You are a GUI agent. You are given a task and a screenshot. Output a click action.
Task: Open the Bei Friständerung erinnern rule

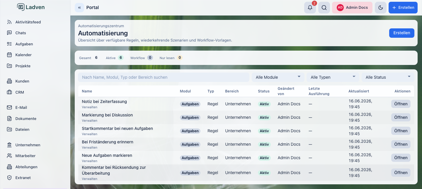tap(401, 144)
